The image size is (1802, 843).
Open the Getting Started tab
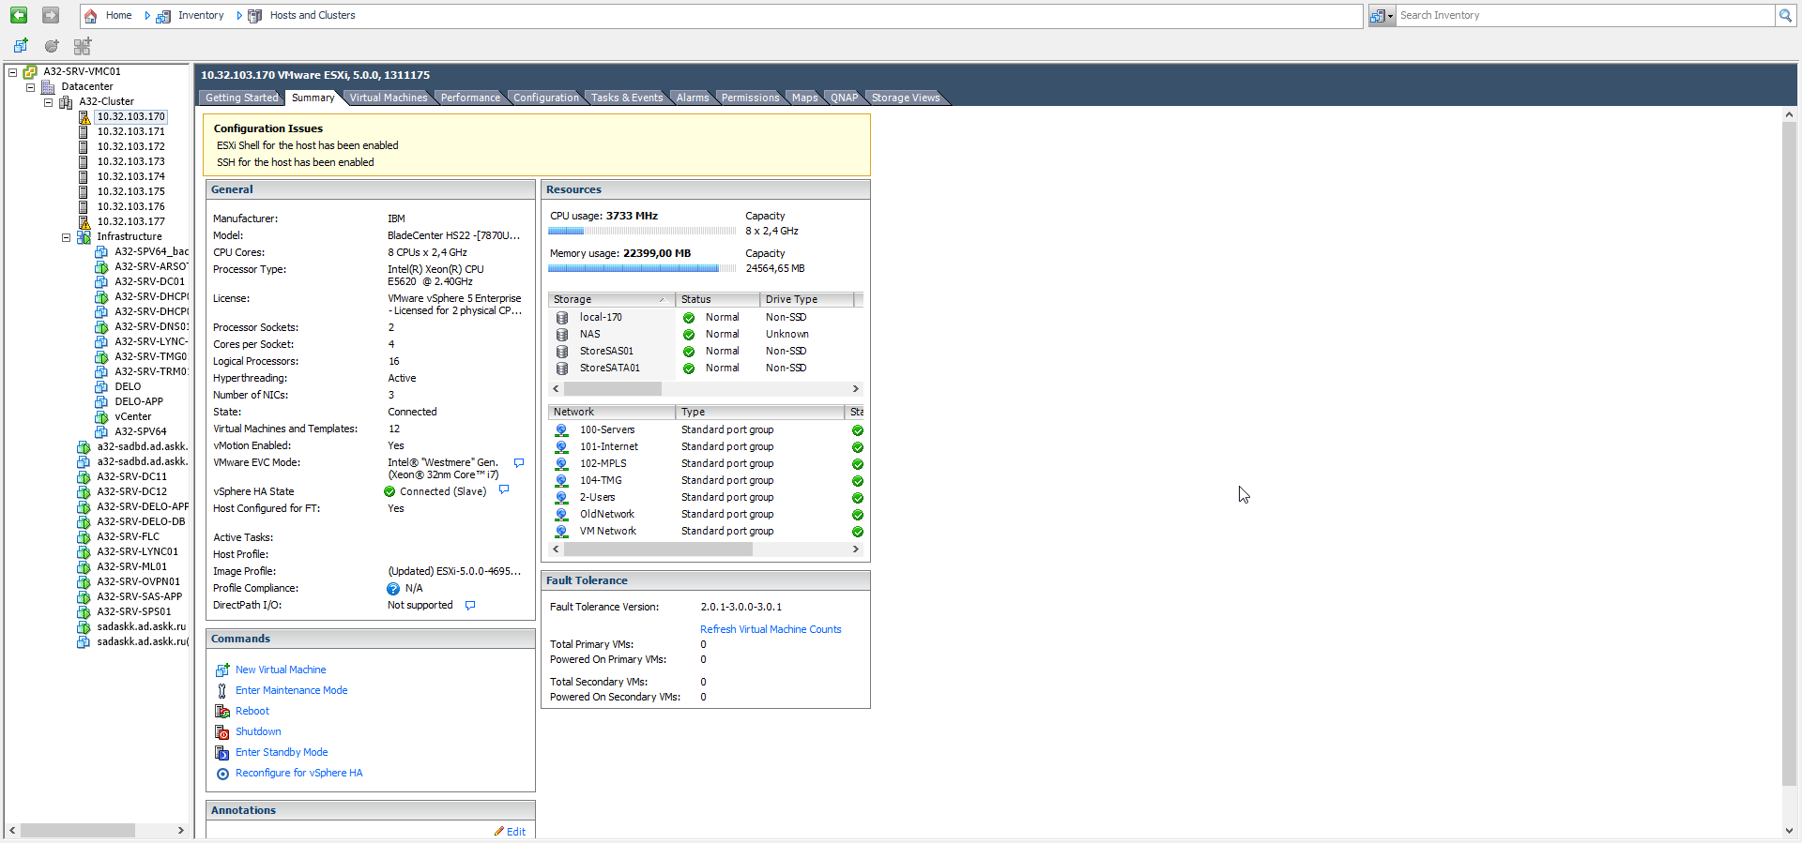pyautogui.click(x=241, y=98)
